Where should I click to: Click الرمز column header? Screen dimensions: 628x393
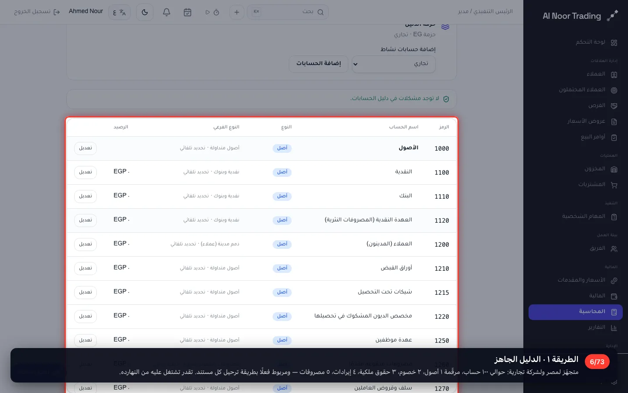pos(444,127)
